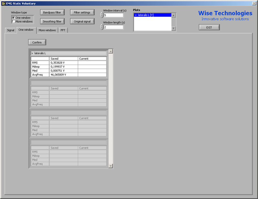258x199 pixels.
Task: Switch to the Signal tab
Action: coord(11,30)
